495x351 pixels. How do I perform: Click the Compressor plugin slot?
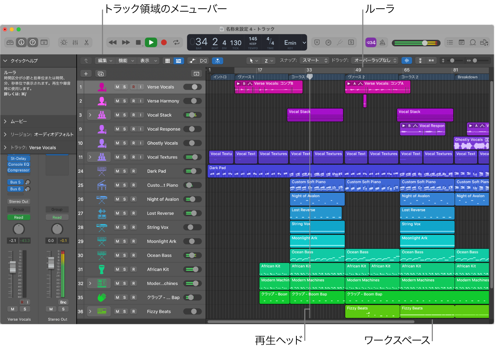19,170
